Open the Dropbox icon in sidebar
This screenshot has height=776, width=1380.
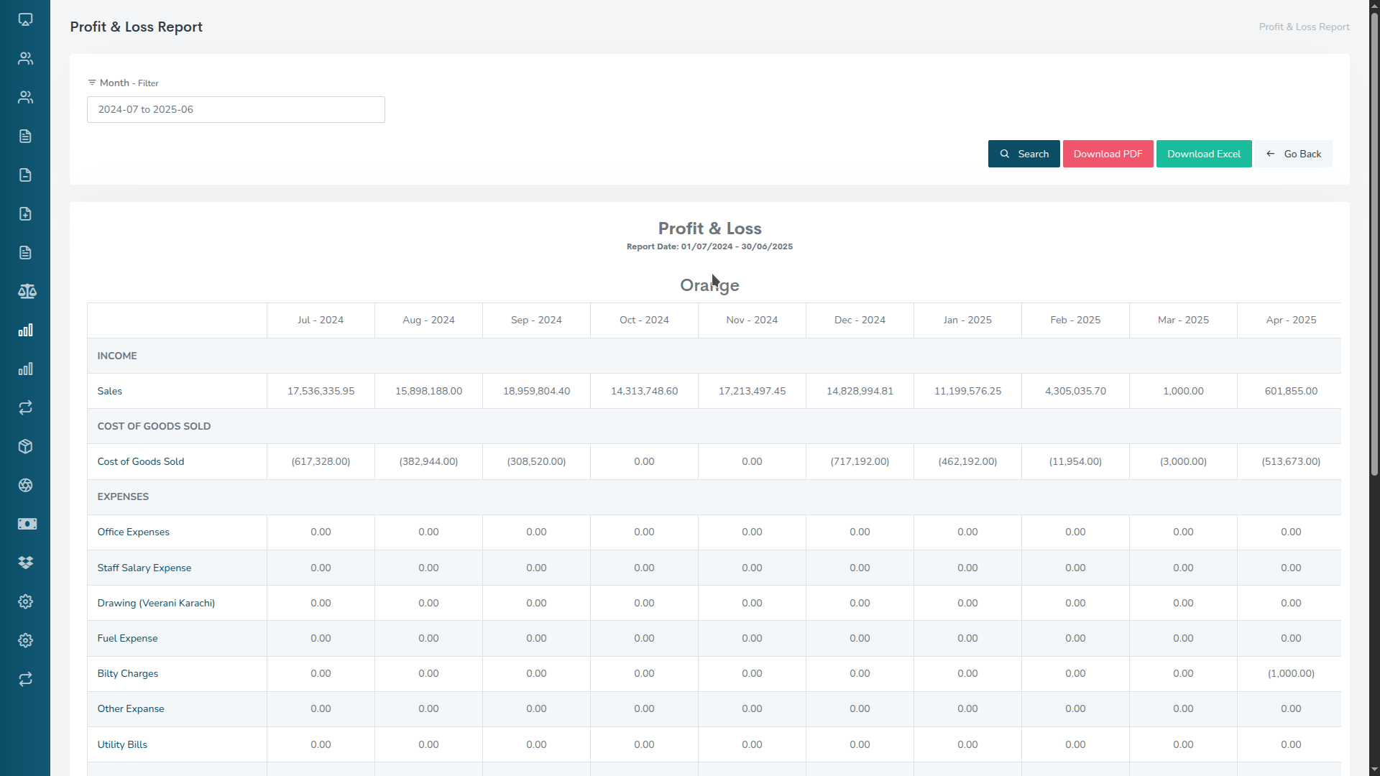pyautogui.click(x=26, y=563)
